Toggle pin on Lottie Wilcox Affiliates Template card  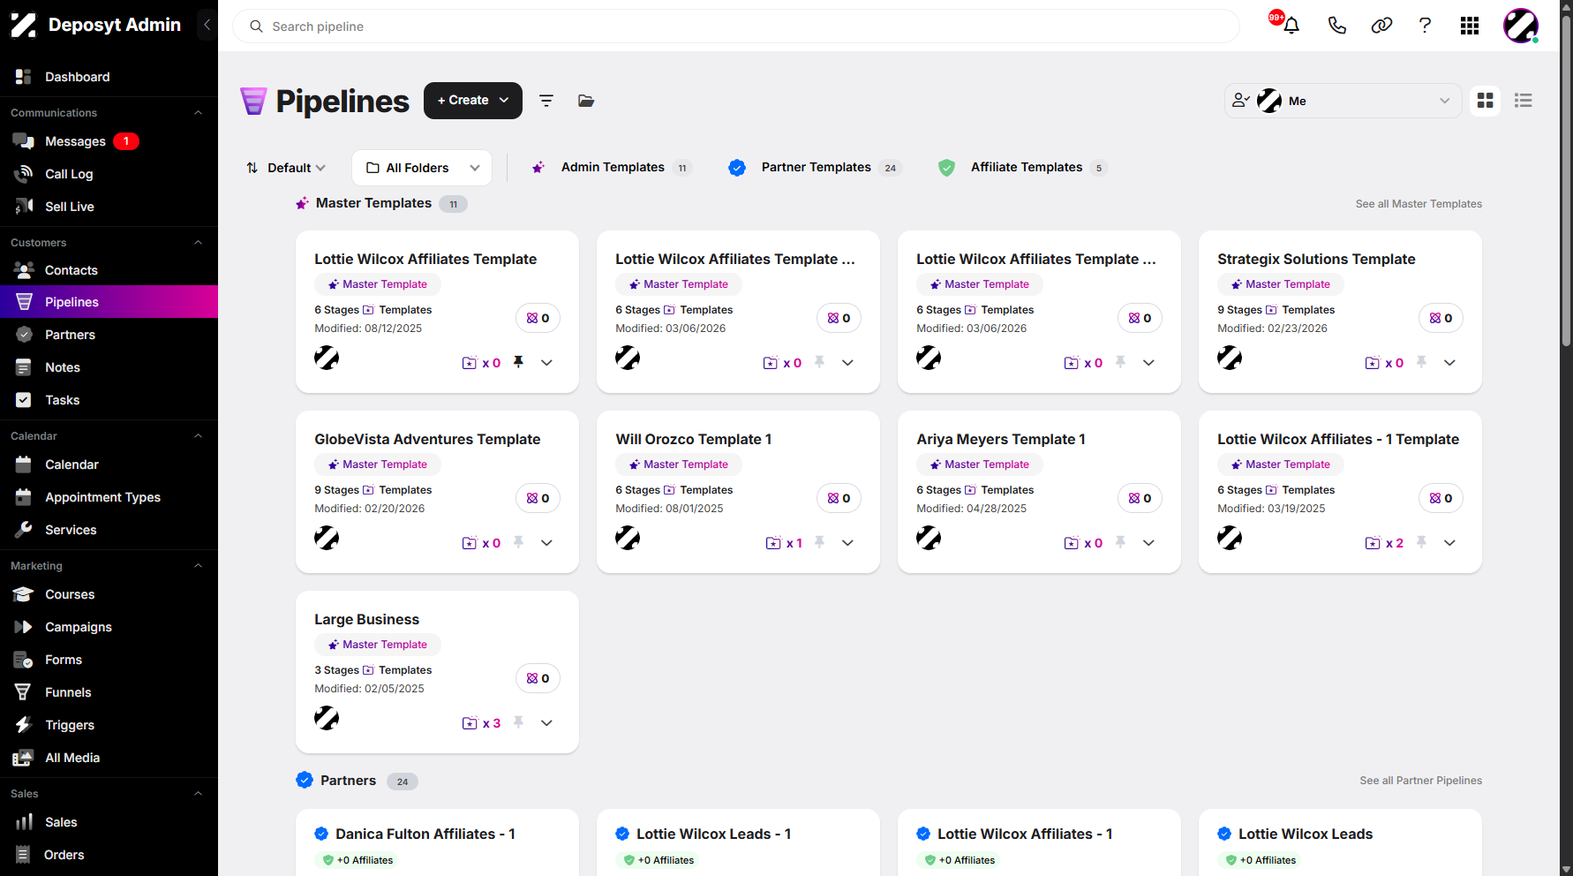click(x=518, y=362)
